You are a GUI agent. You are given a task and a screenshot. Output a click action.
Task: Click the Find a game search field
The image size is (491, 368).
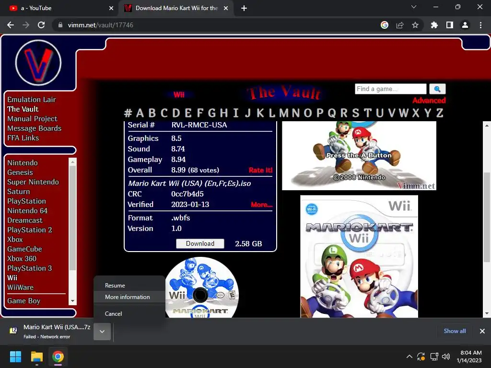point(390,89)
